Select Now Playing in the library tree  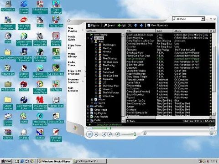[x=101, y=35]
